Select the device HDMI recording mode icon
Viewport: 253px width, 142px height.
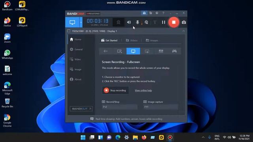pyautogui.click(x=161, y=51)
